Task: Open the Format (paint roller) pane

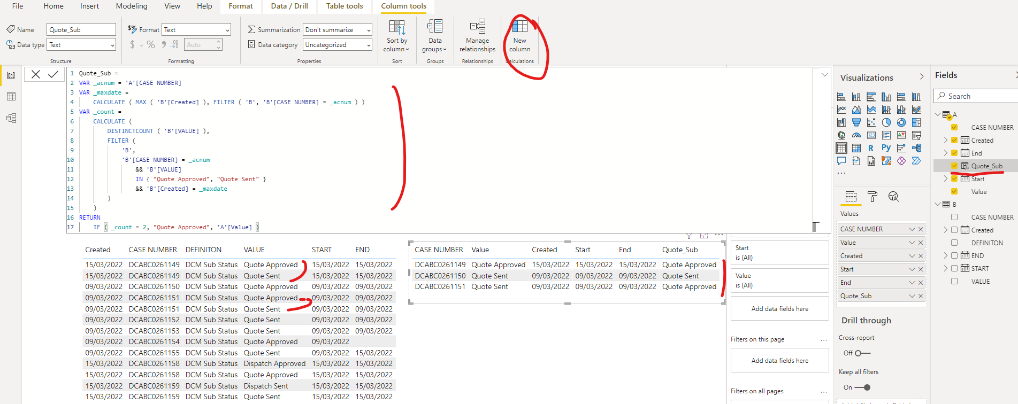Action: point(872,197)
